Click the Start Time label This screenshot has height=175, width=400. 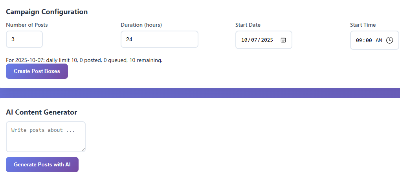tap(363, 25)
